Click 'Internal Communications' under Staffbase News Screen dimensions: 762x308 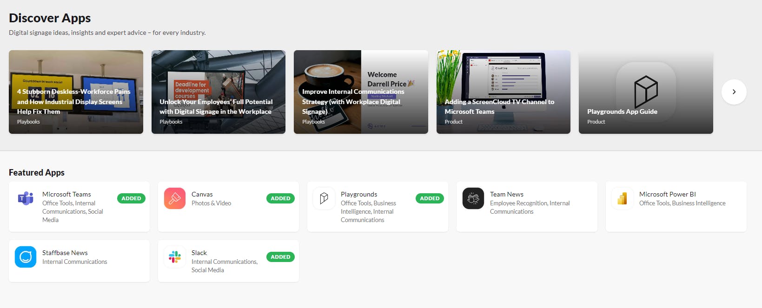click(x=74, y=262)
